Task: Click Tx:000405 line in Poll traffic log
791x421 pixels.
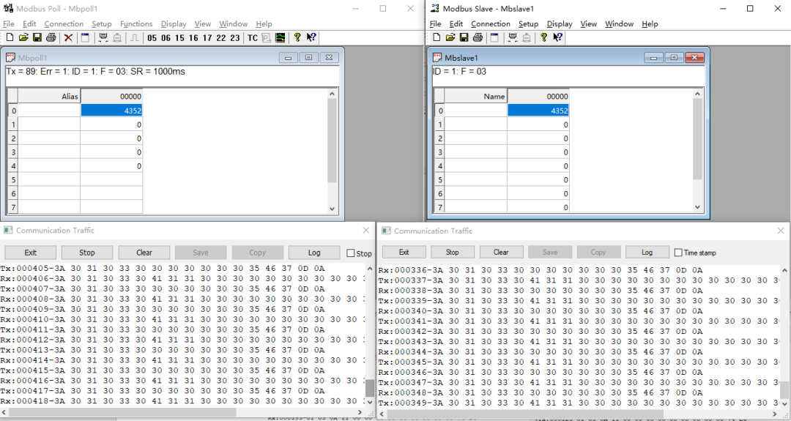Action: point(163,268)
